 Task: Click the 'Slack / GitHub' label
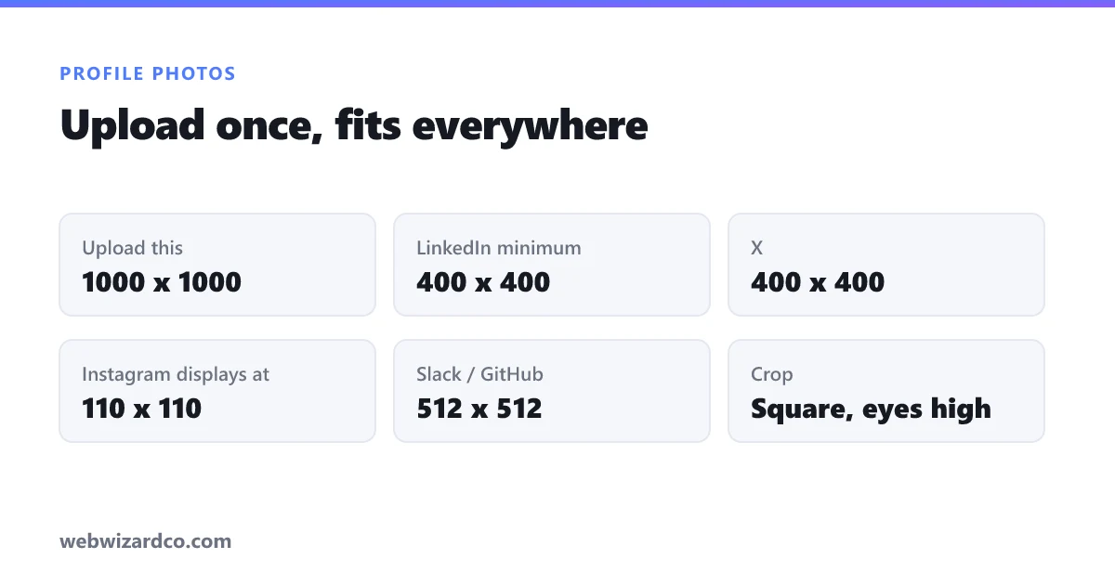pyautogui.click(x=480, y=374)
